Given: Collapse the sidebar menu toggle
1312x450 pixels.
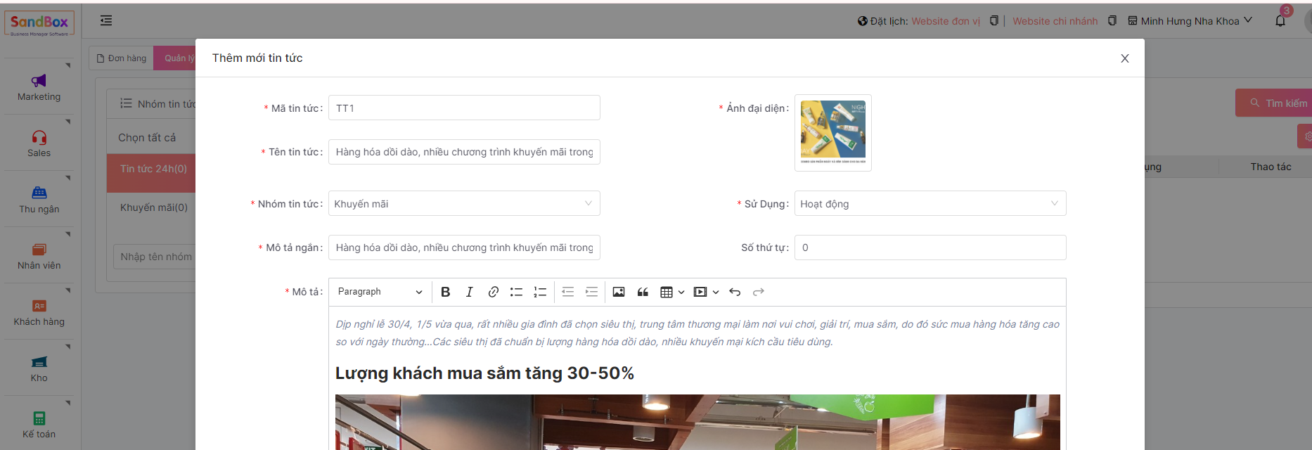Looking at the screenshot, I should [106, 20].
